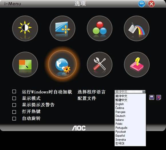The width and height of the screenshot is (166, 150).
Task: Toggle the 显示提示及警告 checkbox
Action: tap(14, 105)
